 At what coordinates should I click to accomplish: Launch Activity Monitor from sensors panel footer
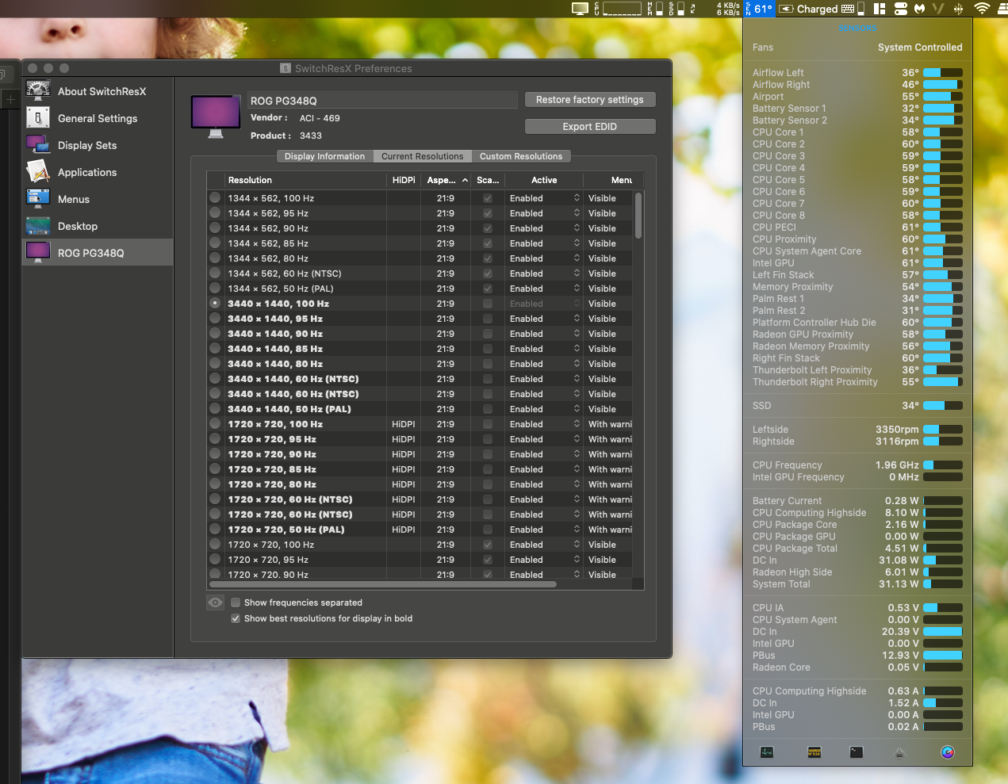coord(767,752)
